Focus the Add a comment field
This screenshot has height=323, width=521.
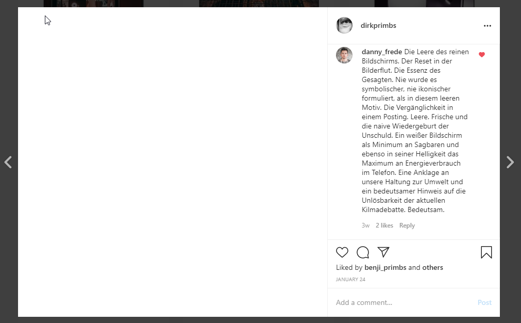coord(404,302)
